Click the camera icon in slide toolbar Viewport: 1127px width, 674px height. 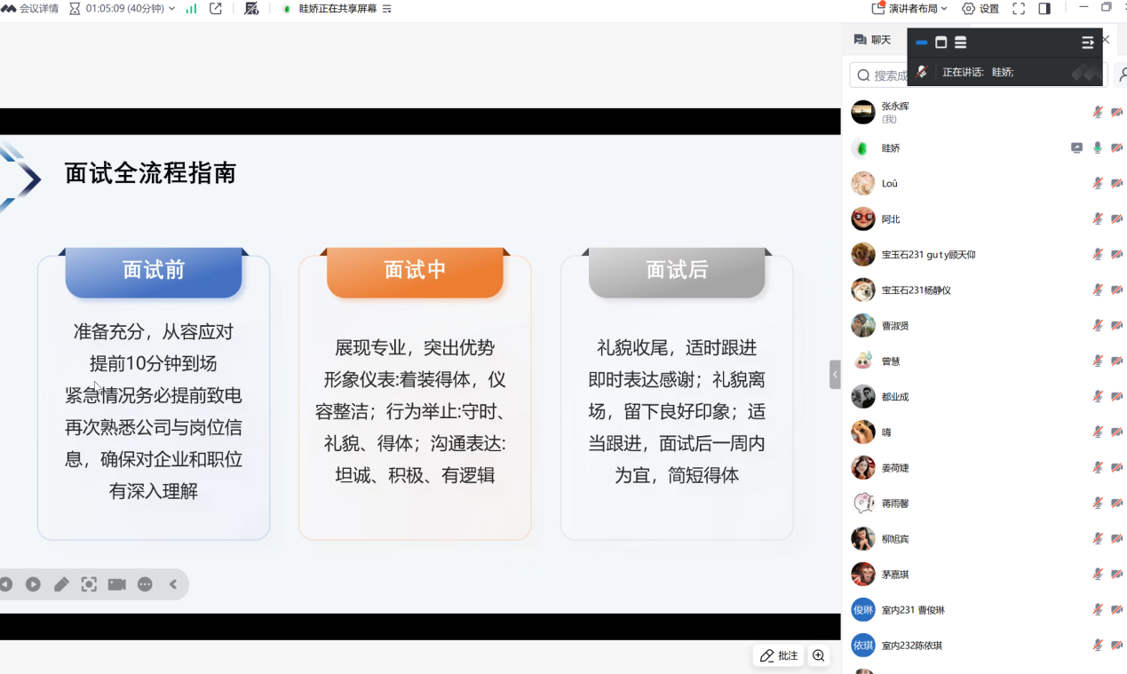pos(116,584)
